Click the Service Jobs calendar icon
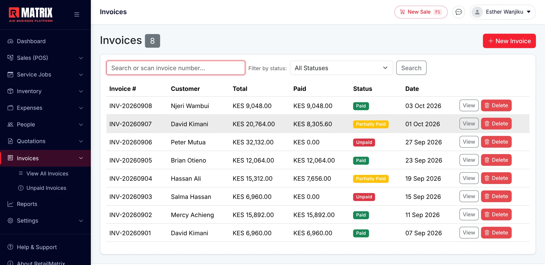The image size is (545, 265). [x=10, y=74]
